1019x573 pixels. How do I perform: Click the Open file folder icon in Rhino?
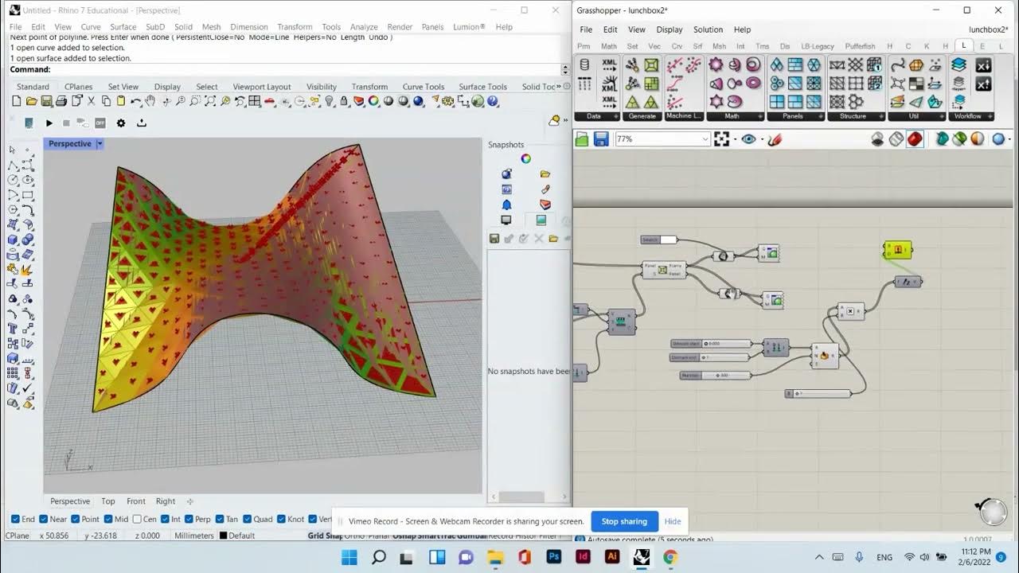coord(31,101)
